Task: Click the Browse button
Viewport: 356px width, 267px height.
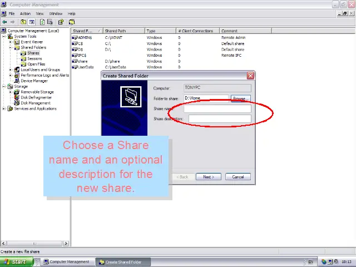Action: pyautogui.click(x=239, y=98)
